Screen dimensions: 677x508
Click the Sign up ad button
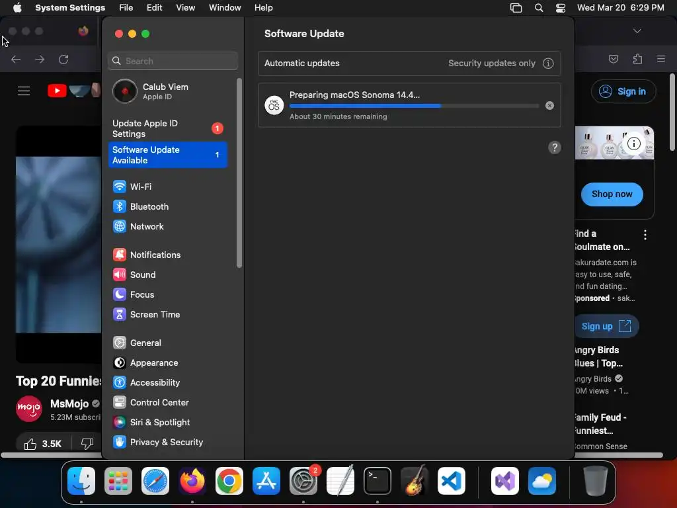click(606, 326)
